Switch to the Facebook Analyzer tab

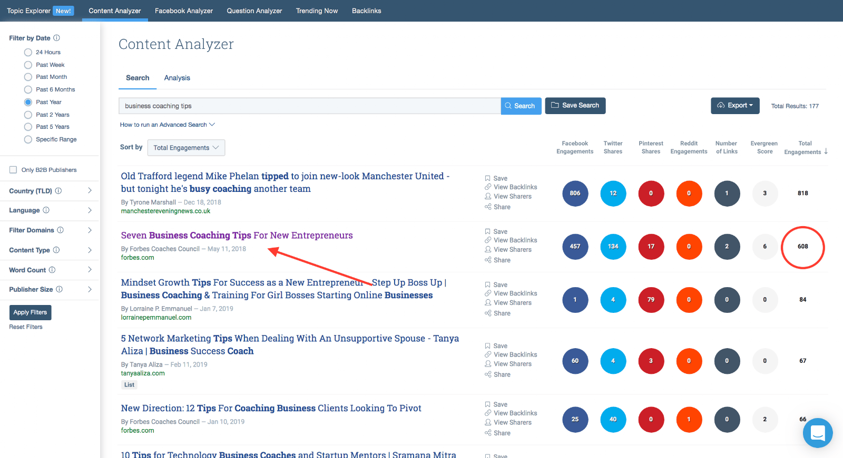(184, 11)
